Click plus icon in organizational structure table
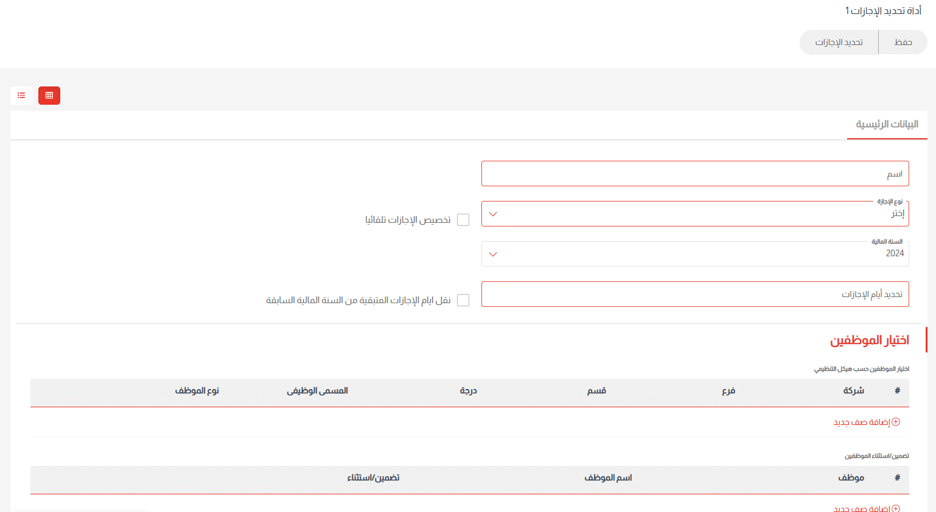This screenshot has width=936, height=512. click(896, 422)
